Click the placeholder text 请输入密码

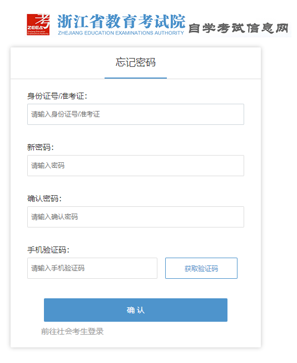pos(48,166)
